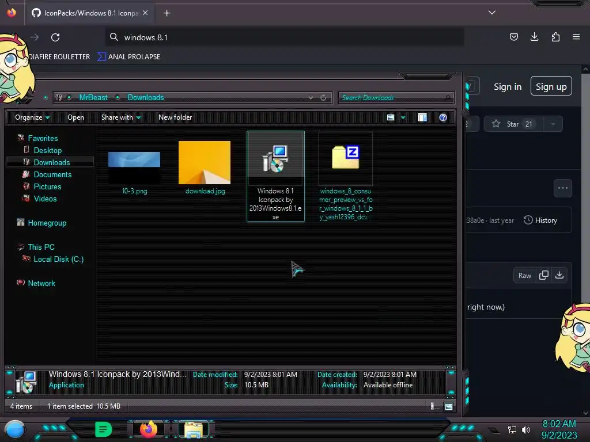Screen dimensions: 590x442
Task: Copy raw file with the copy icon
Action: pyautogui.click(x=544, y=276)
